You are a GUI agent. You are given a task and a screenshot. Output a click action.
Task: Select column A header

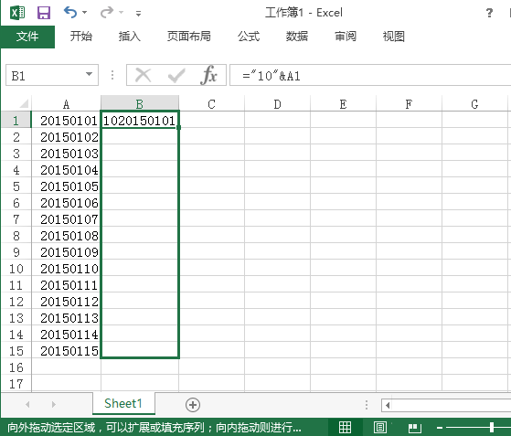pos(66,104)
